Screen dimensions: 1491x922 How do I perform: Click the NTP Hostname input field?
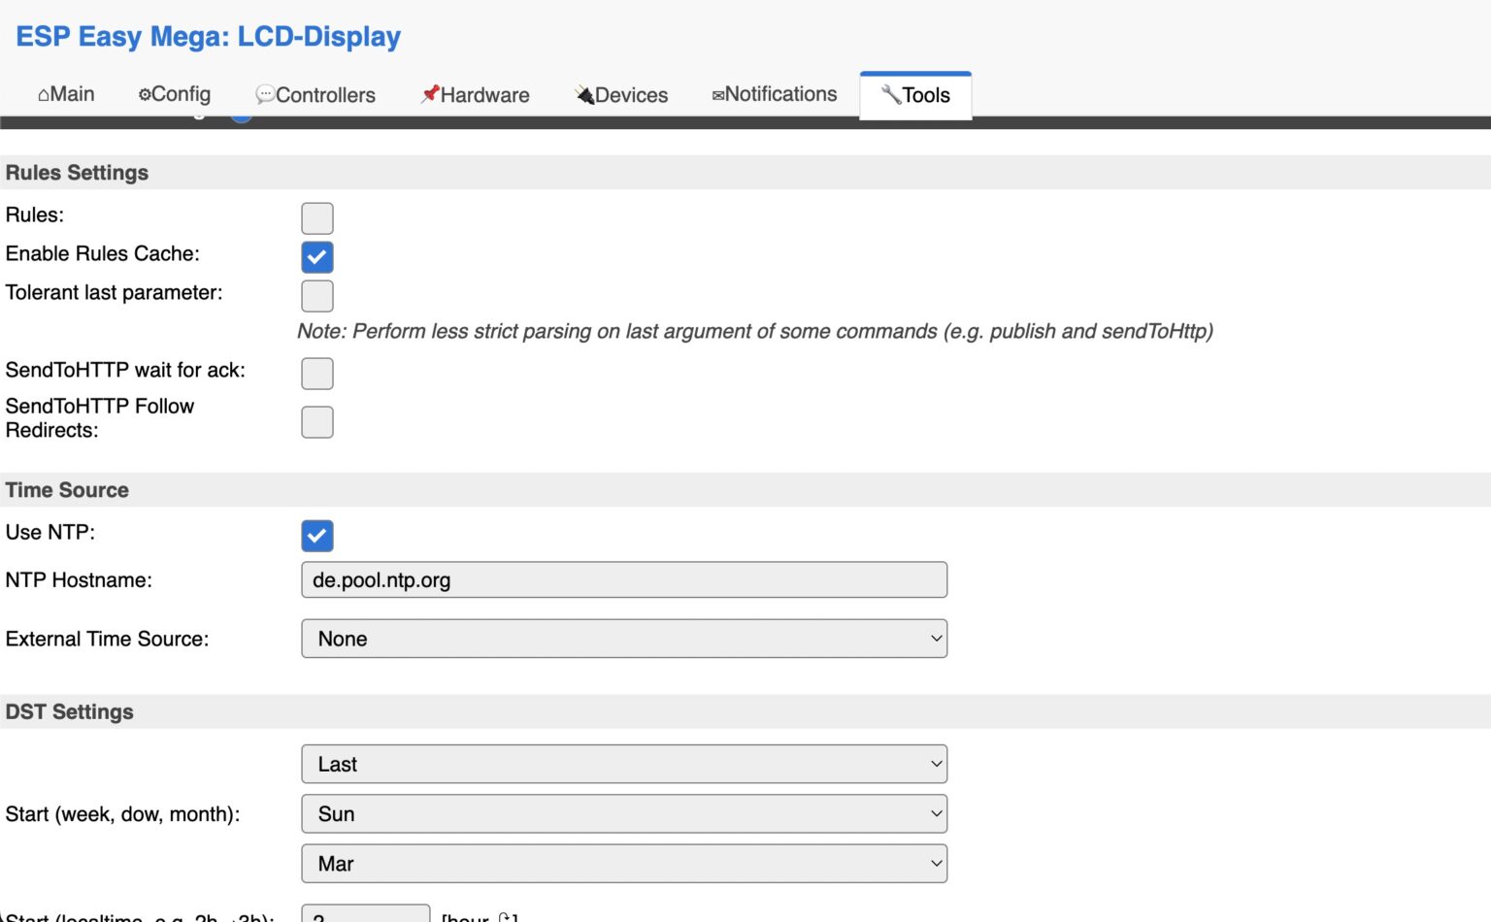pyautogui.click(x=624, y=580)
